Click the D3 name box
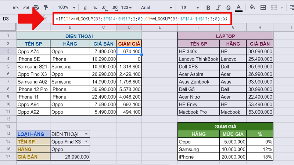 pyautogui.click(x=7, y=19)
